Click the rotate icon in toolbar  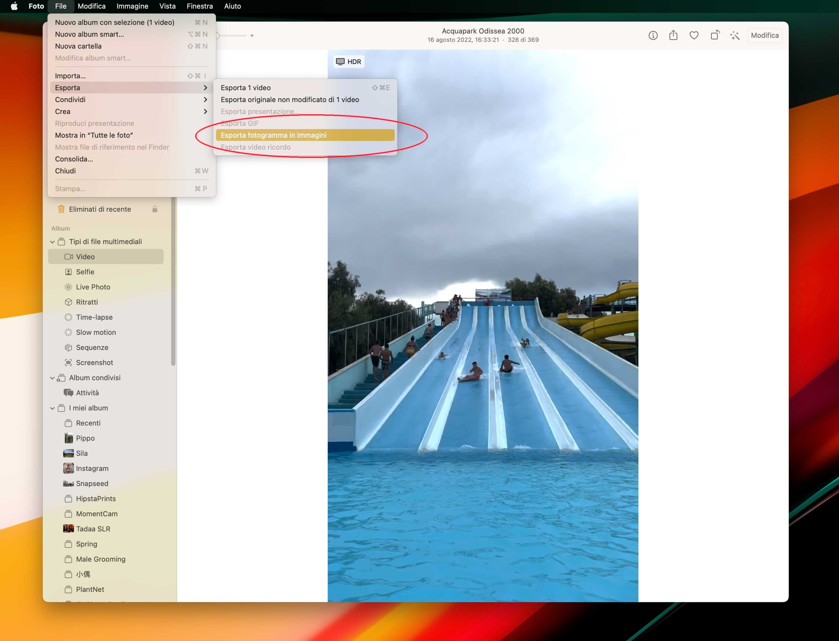pos(715,35)
